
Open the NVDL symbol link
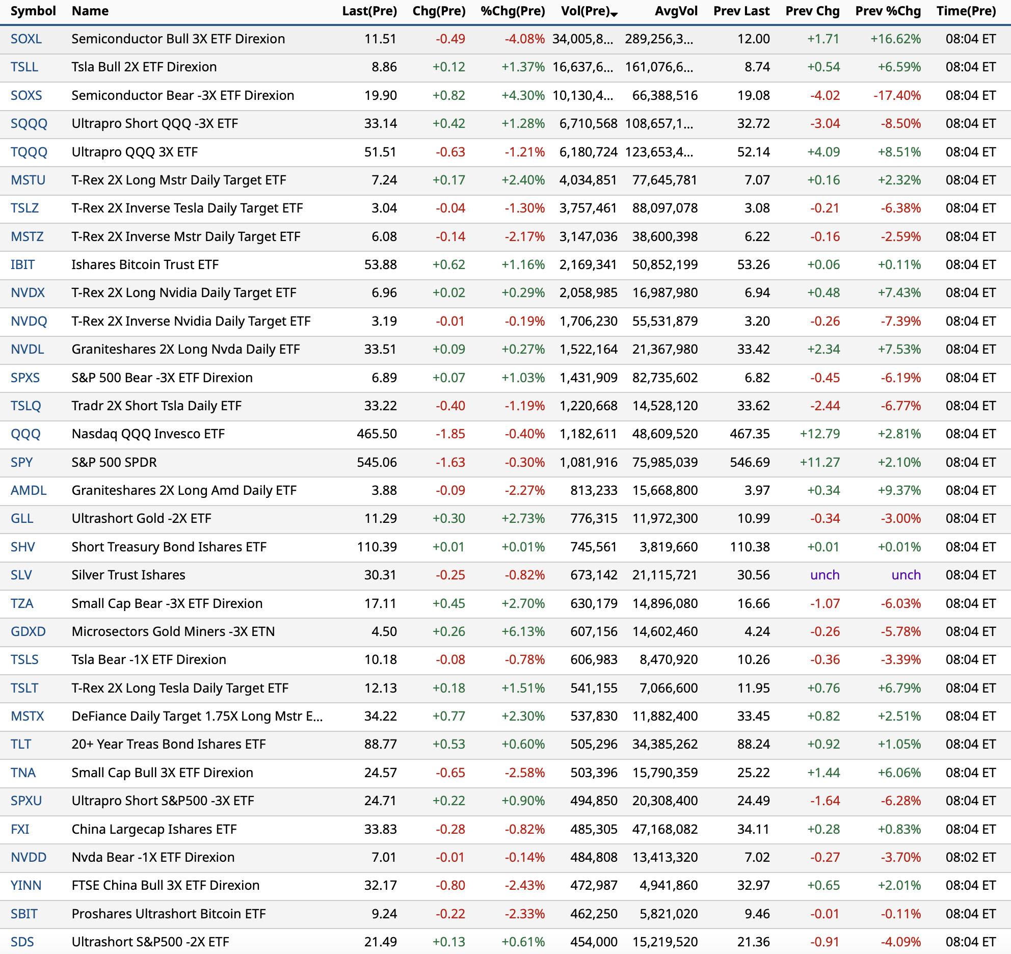point(28,350)
